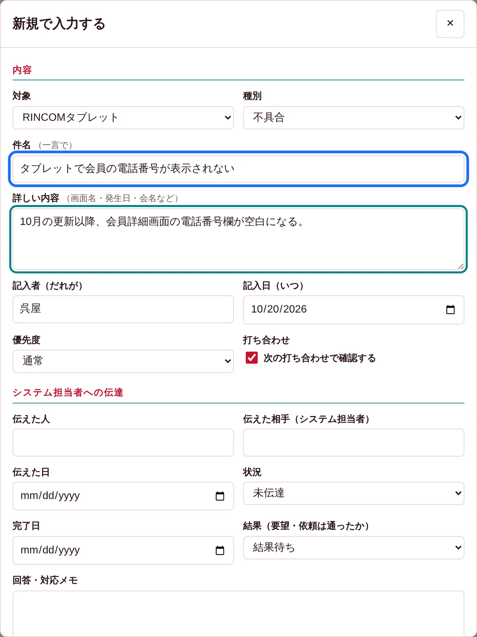
Task: Uncheck 次の打ち合わせで確認する checkbox
Action: (252, 358)
